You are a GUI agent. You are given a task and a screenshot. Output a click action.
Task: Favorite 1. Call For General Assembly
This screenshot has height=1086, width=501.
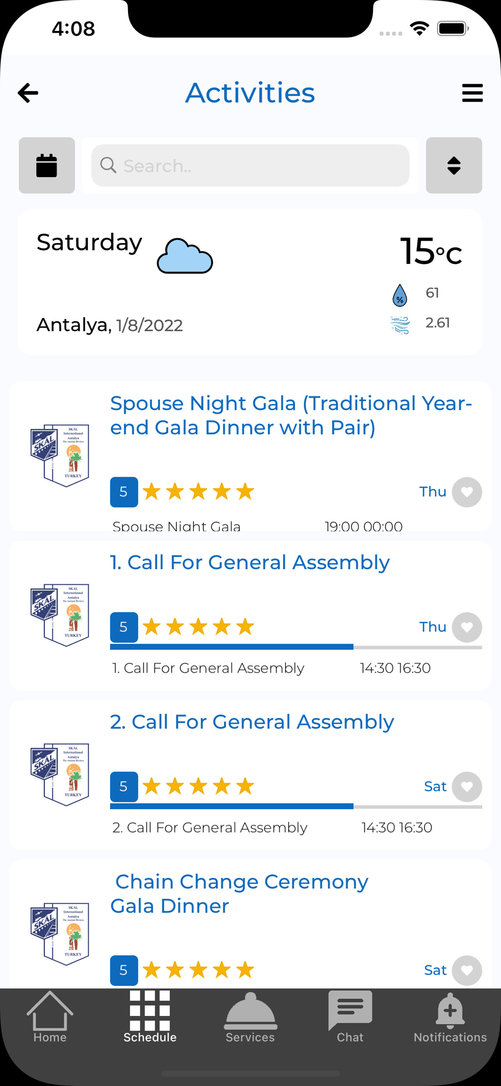pyautogui.click(x=467, y=627)
